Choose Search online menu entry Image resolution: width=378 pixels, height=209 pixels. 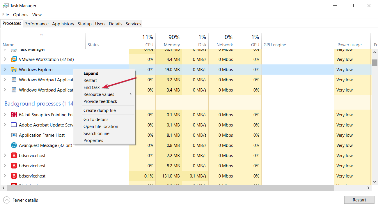pos(104,134)
